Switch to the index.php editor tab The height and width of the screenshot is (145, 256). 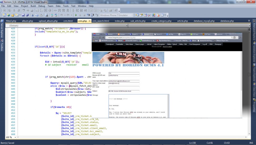pyautogui.click(x=120, y=21)
